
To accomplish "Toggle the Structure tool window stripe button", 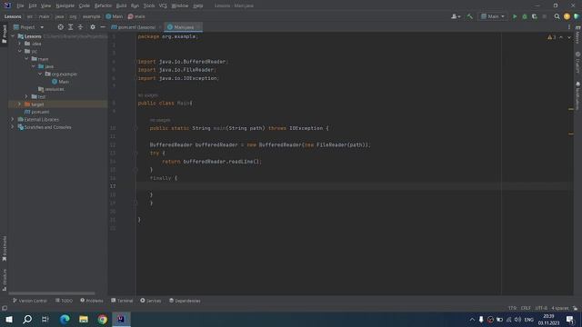I will click(x=5, y=280).
